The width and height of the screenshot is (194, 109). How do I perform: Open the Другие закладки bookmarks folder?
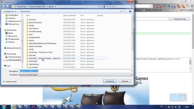(185, 10)
